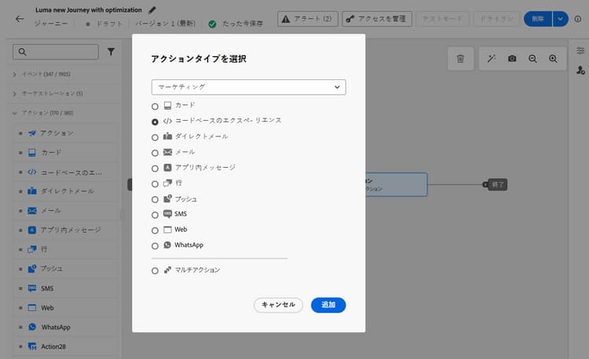Viewport: 589px width, 359px height.
Task: Select the メール envelope icon in palette
Action: (x=32, y=211)
